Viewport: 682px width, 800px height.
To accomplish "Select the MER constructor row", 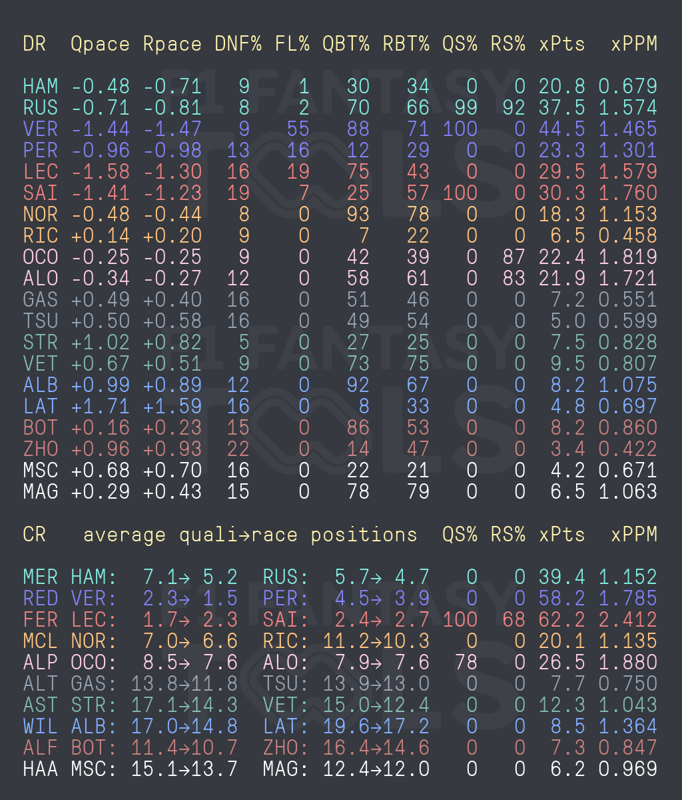I will click(x=41, y=577).
